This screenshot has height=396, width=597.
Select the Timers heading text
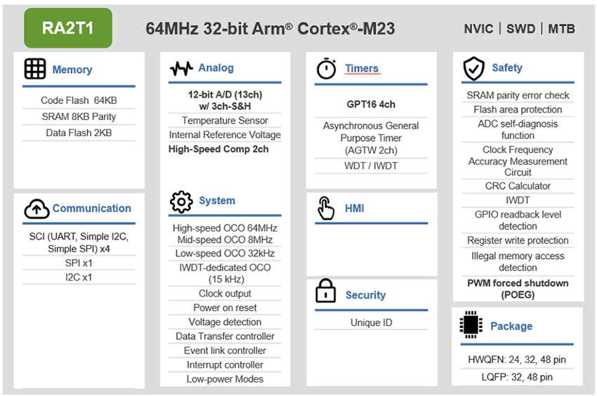point(362,69)
